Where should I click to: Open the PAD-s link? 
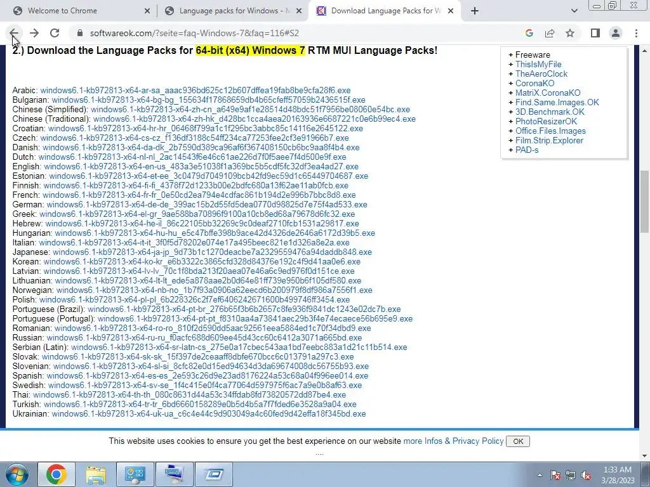tap(527, 150)
